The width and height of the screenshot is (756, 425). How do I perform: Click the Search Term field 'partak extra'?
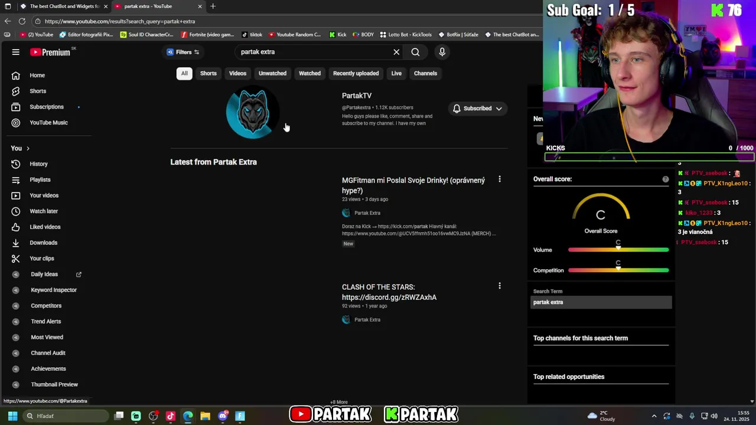click(601, 302)
